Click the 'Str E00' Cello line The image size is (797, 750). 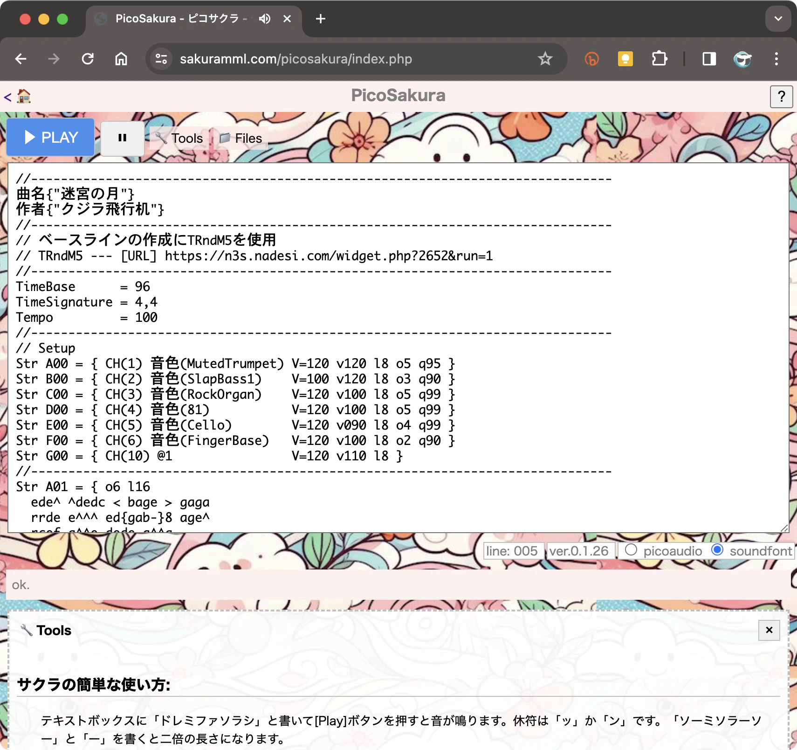click(x=235, y=425)
